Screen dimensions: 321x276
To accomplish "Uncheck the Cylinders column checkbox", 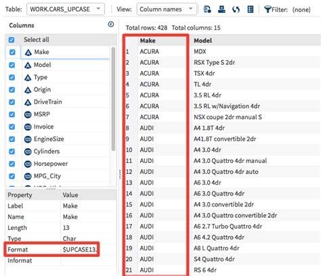I will coord(12,152).
